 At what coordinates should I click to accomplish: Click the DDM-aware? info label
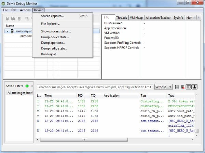point(113,23)
